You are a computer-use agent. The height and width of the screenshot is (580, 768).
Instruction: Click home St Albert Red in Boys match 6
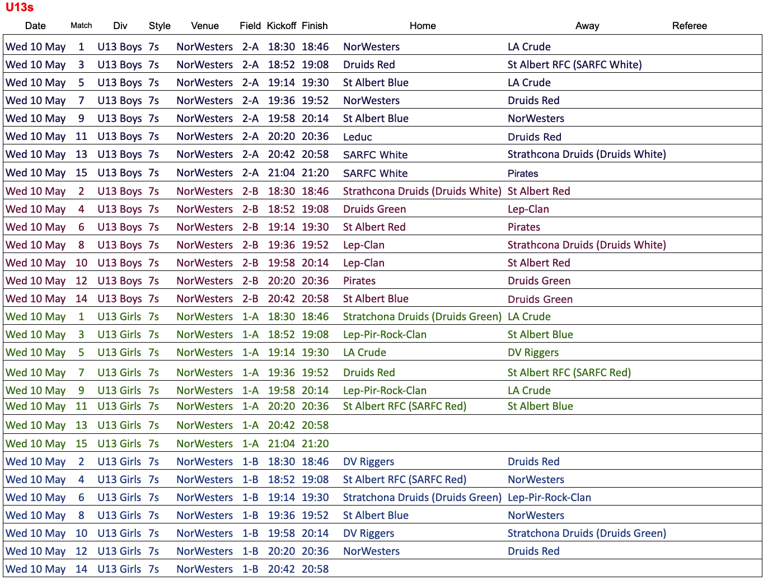tap(374, 227)
